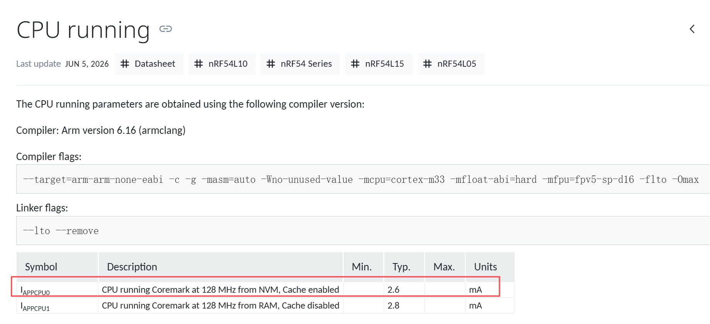This screenshot has width=710, height=324.
Task: Click the compiler flags code block
Action: click(x=363, y=179)
